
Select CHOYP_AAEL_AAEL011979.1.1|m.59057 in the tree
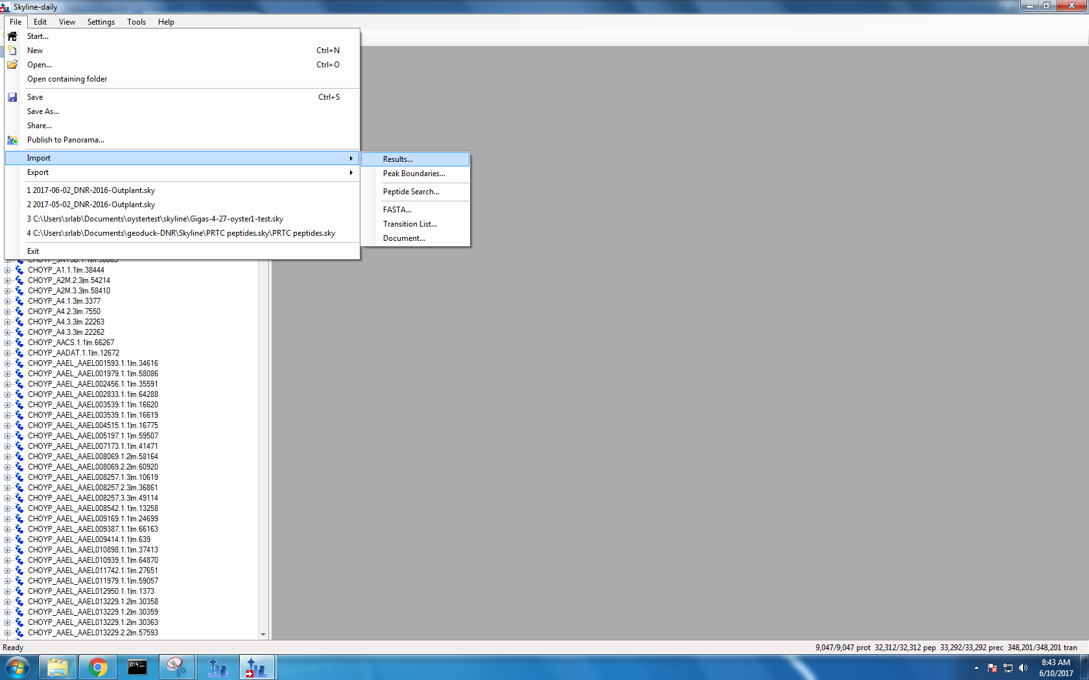pos(93,581)
